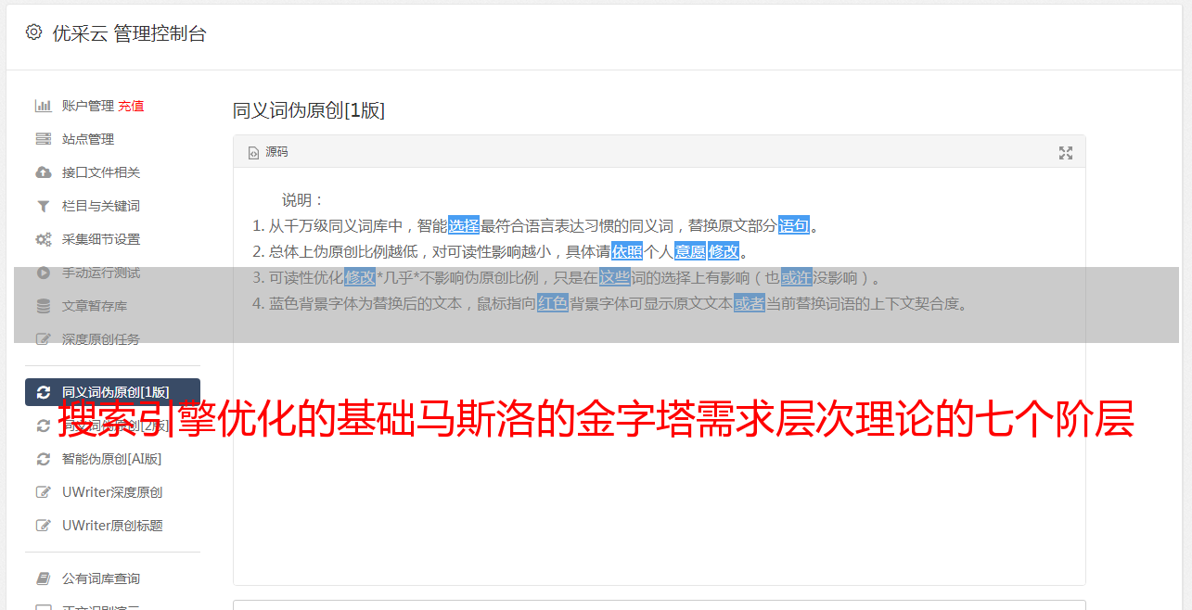The width and height of the screenshot is (1192, 610).
Task: Click the edit icon for UWriter深度原创
Action: pyautogui.click(x=43, y=492)
